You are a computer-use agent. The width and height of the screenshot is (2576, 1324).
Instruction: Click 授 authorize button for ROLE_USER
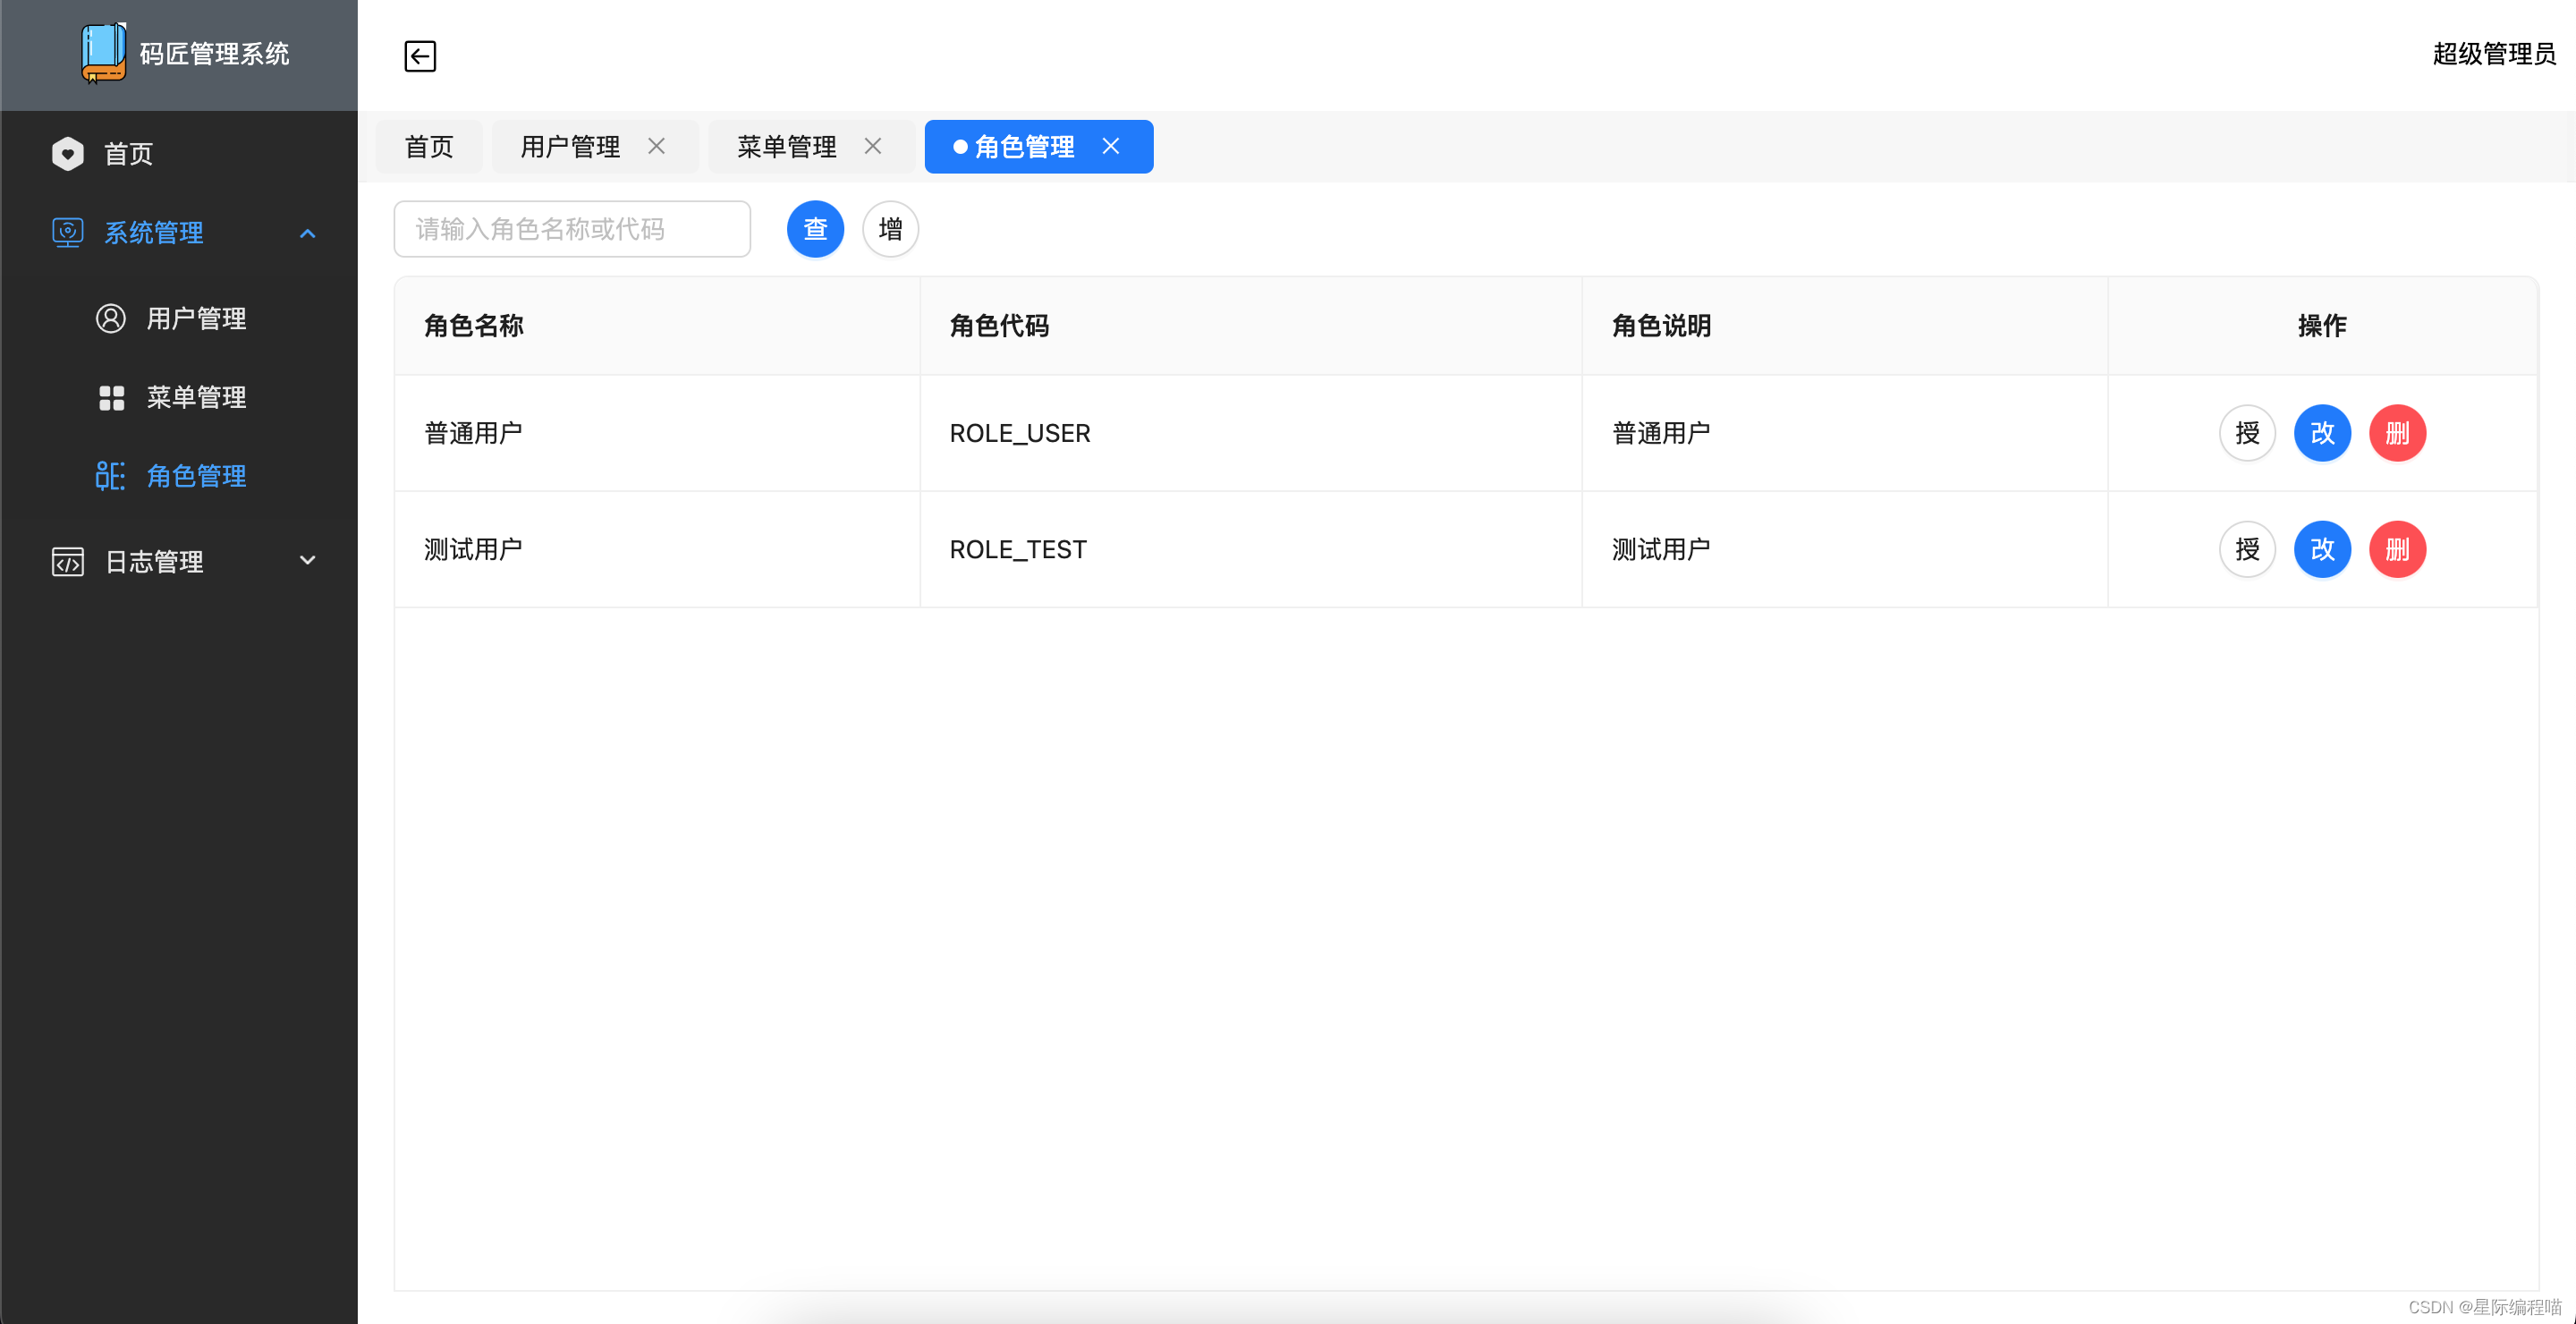(2247, 433)
